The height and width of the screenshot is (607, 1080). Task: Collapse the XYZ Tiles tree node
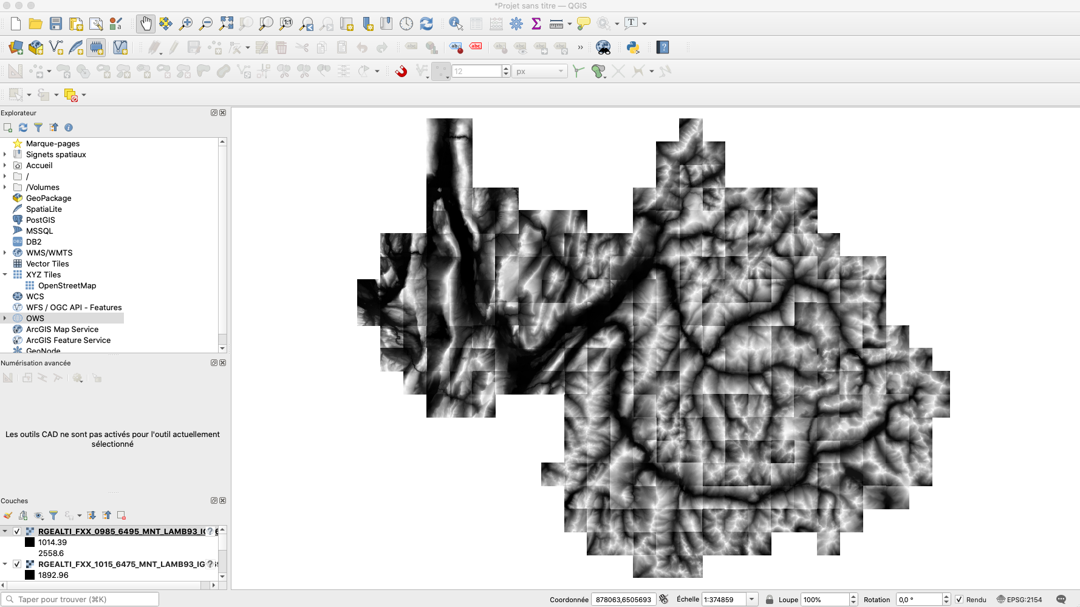[x=5, y=274]
